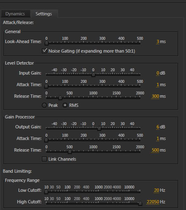This screenshot has height=210, width=186.
Task: Click the Input Gain slider handle
Action: click(x=93, y=75)
